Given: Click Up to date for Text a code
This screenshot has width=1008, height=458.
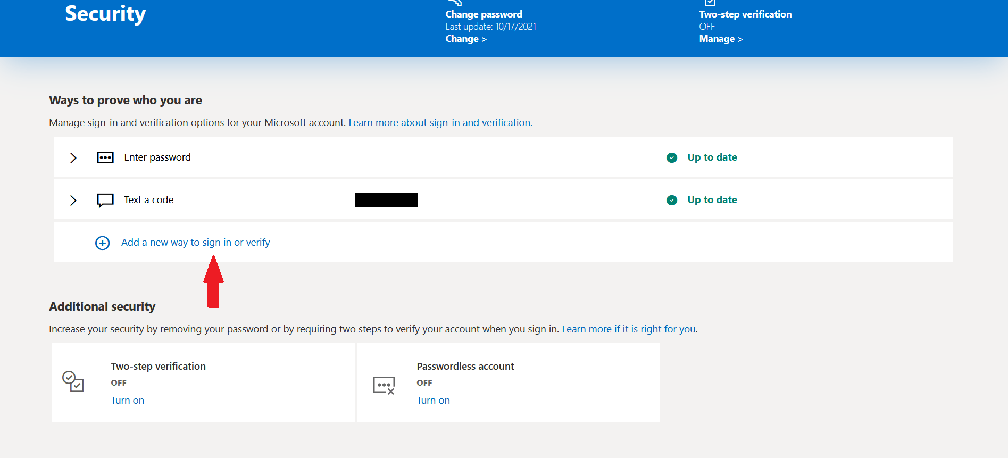Looking at the screenshot, I should (712, 200).
